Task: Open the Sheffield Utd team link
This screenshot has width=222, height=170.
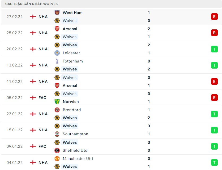Action: [x=75, y=150]
